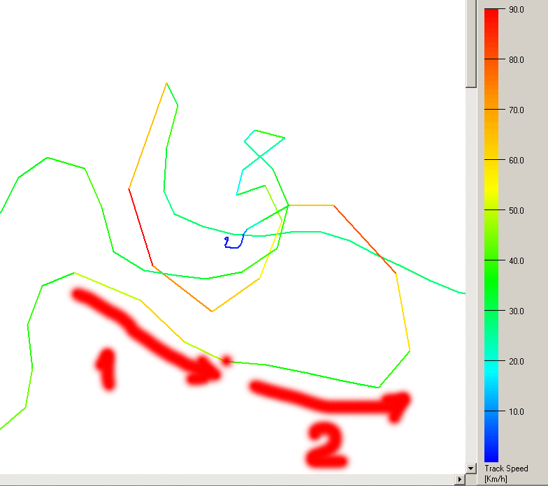Click the 10.0 legend label
This screenshot has width=548, height=486.
517,411
